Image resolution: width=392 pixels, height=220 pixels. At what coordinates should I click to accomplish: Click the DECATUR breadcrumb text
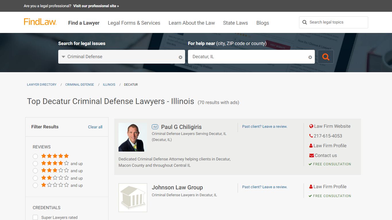point(131,85)
